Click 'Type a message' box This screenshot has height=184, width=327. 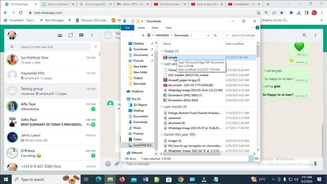[x=217, y=164]
